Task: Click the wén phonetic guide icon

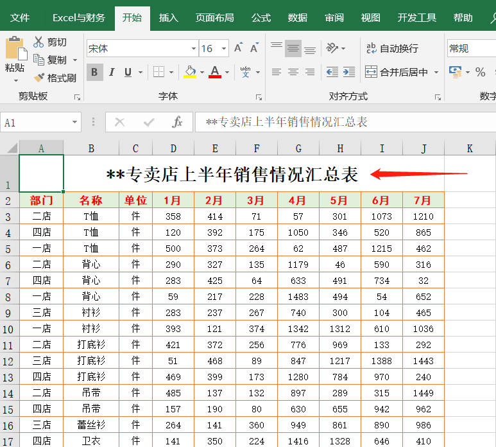Action: click(246, 72)
